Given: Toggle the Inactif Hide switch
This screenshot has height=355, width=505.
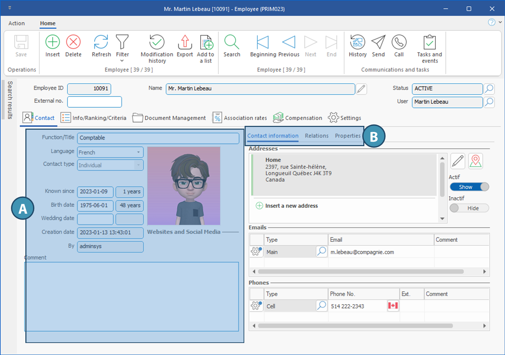Looking at the screenshot, I should [469, 208].
